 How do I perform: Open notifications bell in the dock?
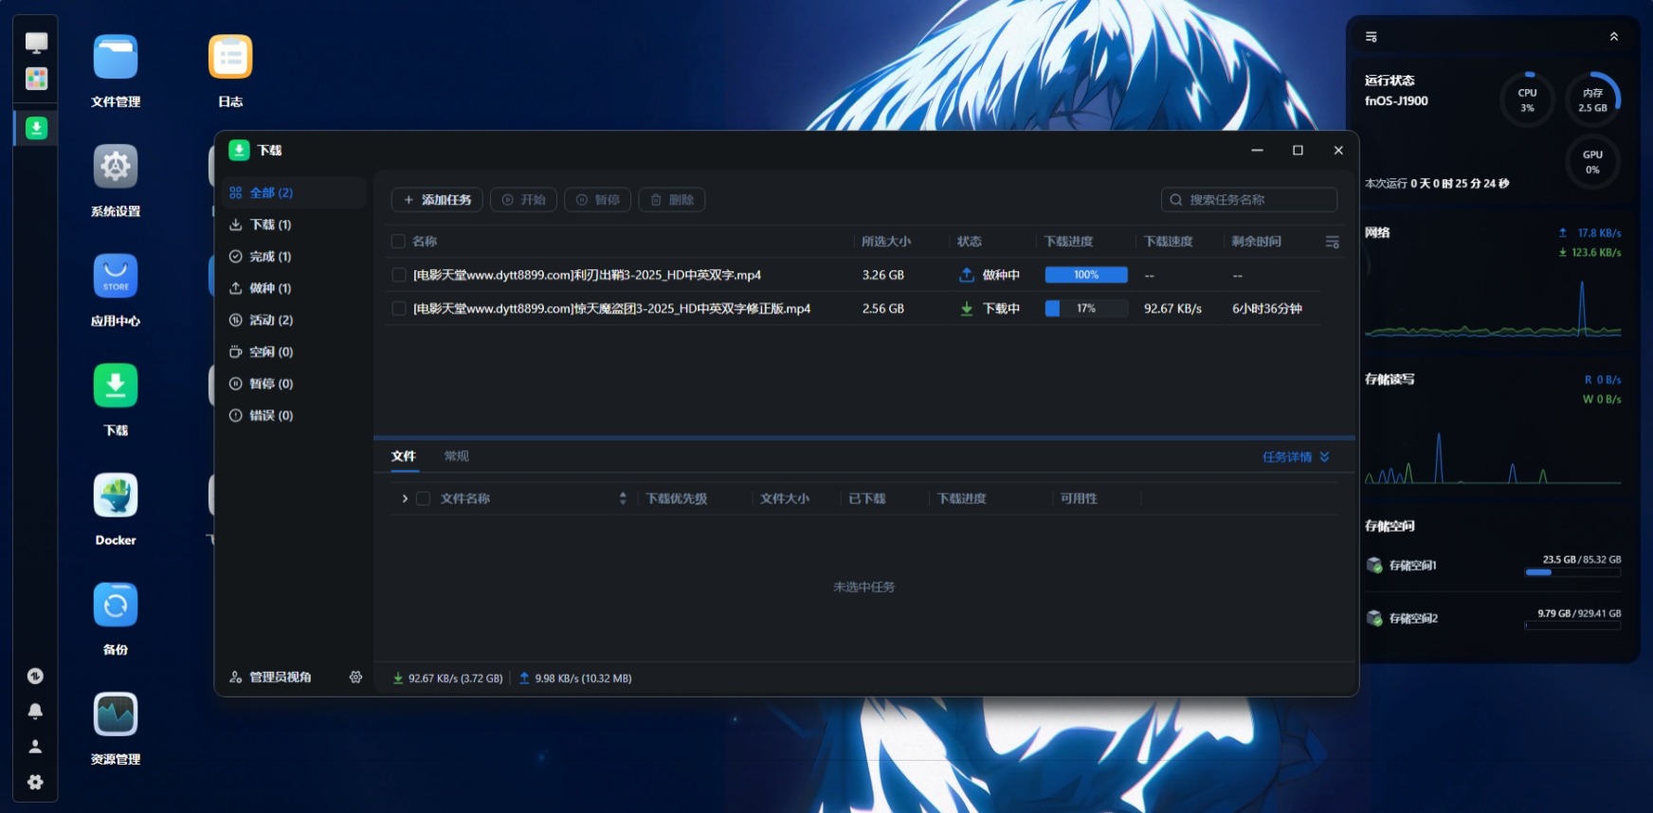35,711
